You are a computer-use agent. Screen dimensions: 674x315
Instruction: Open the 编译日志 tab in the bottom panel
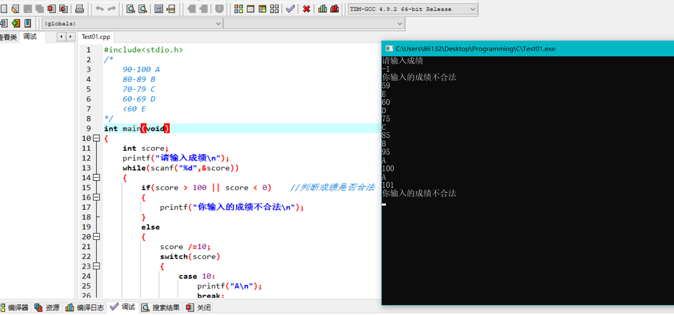(85, 308)
